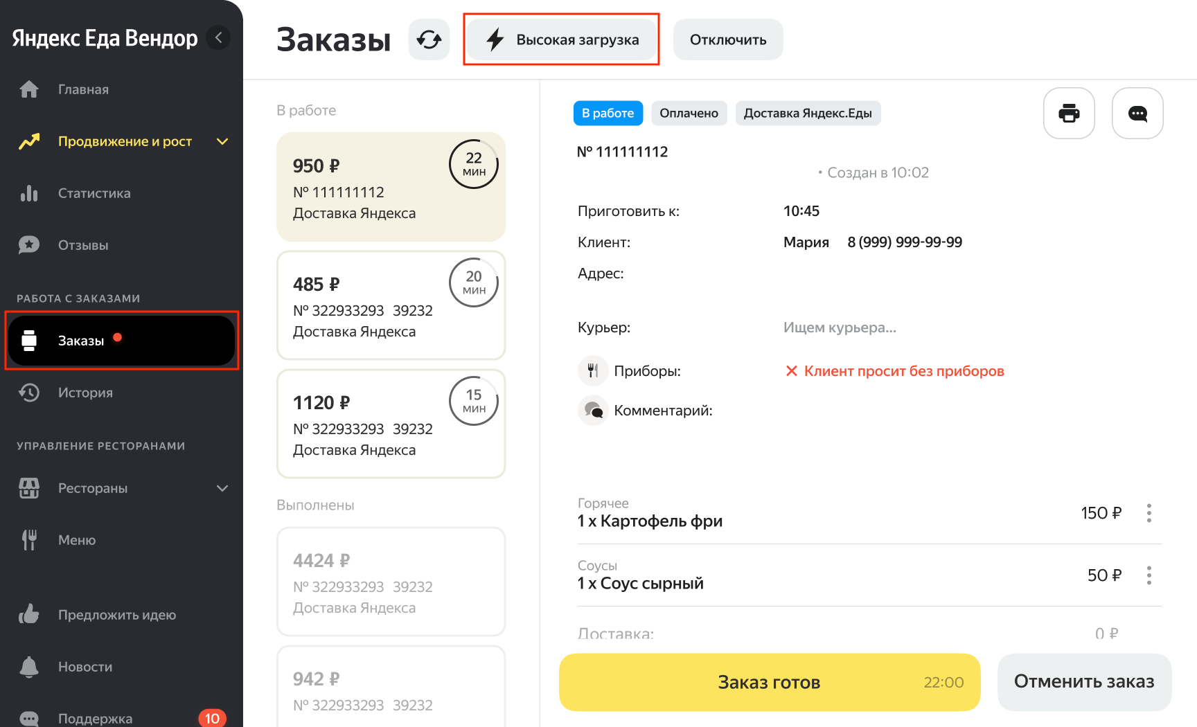Viewport: 1197px width, 727px height.
Task: Collapse the sidebar with the arrow button
Action: click(219, 37)
